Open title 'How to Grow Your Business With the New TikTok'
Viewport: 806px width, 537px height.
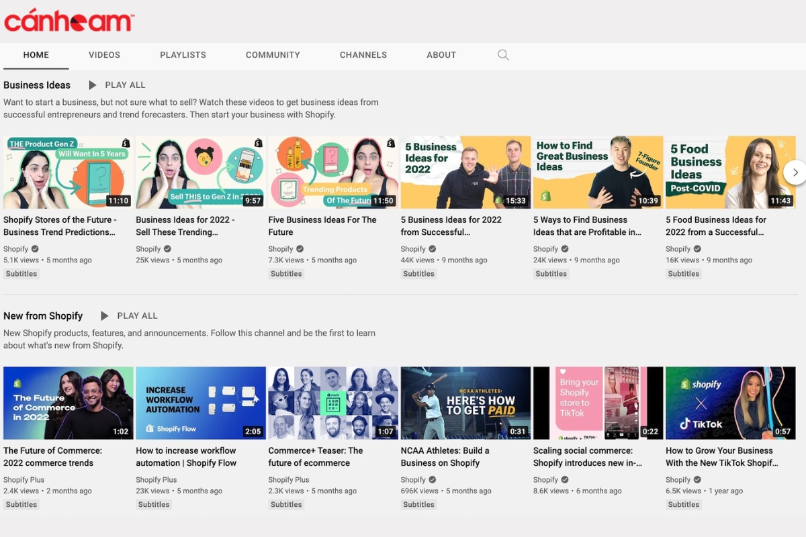click(722, 457)
